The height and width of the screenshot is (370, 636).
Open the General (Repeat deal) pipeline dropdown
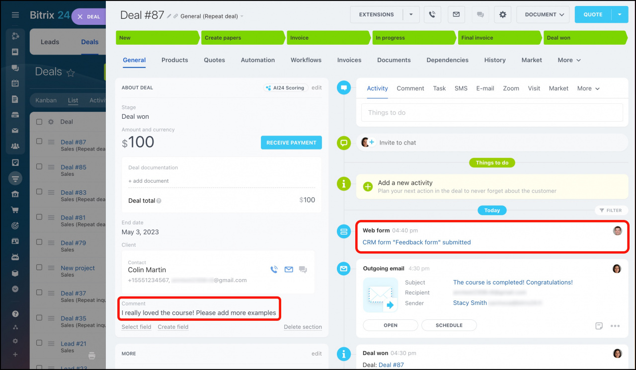(x=212, y=16)
